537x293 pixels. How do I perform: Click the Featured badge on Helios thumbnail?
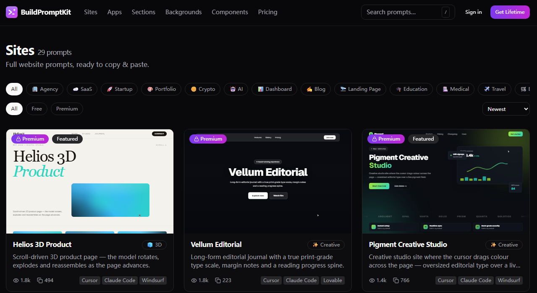pos(67,139)
